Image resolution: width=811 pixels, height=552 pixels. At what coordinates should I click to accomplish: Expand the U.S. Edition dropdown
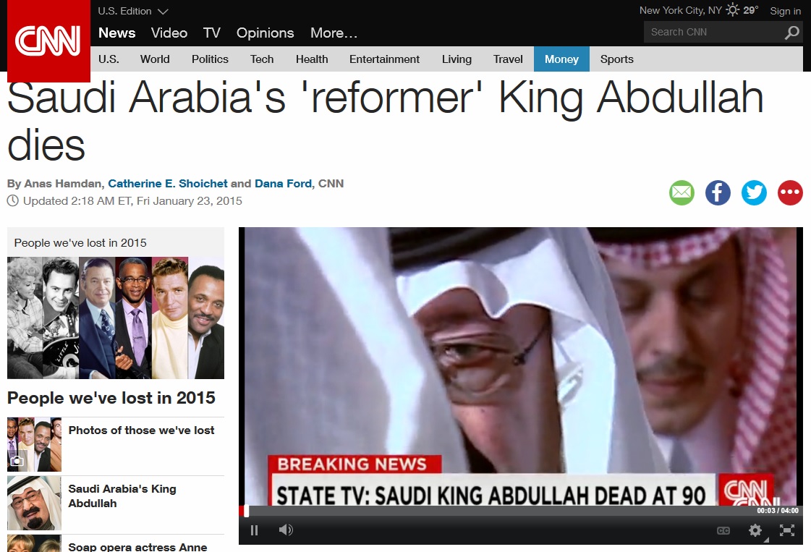tap(133, 11)
